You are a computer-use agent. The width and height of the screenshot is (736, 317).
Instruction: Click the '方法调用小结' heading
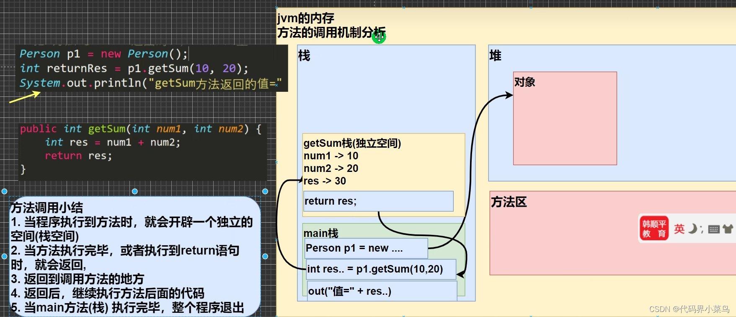47,208
